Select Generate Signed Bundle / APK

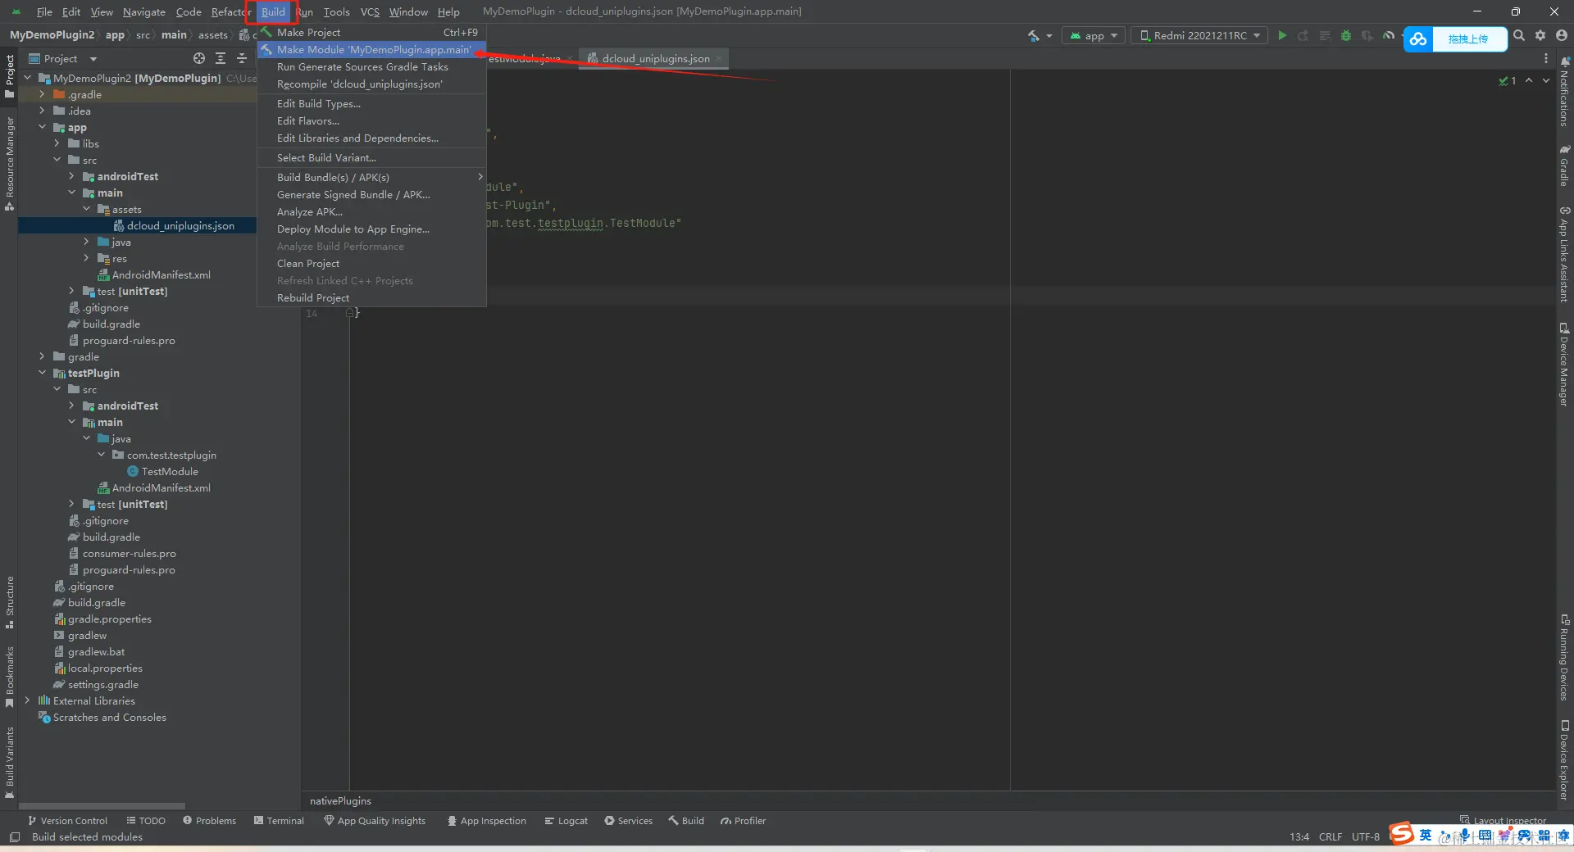tap(372, 194)
